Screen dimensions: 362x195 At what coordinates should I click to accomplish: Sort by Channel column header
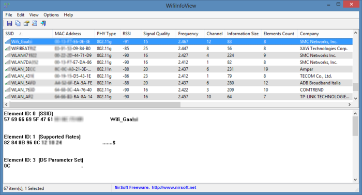(x=215, y=34)
